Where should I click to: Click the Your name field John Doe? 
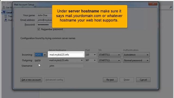pos(45,15)
